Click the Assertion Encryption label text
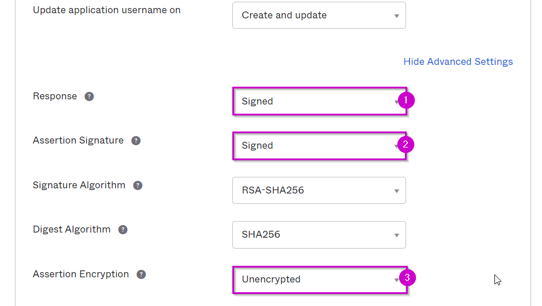The image size is (542, 306). click(80, 274)
